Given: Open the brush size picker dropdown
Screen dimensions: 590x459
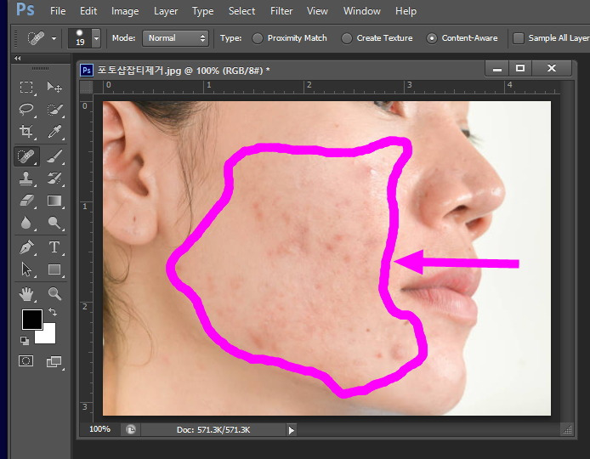Looking at the screenshot, I should 96,38.
